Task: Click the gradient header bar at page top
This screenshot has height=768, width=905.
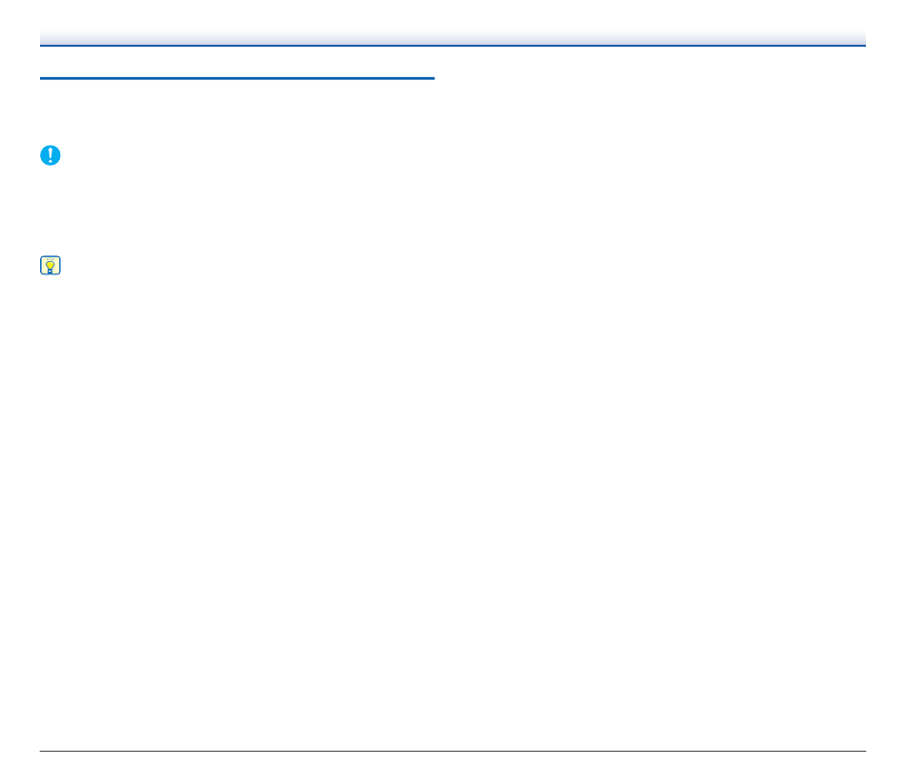Action: [x=452, y=37]
